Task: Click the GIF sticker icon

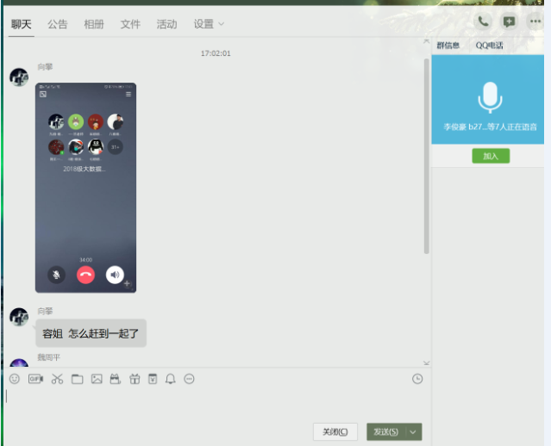Action: pyautogui.click(x=35, y=379)
